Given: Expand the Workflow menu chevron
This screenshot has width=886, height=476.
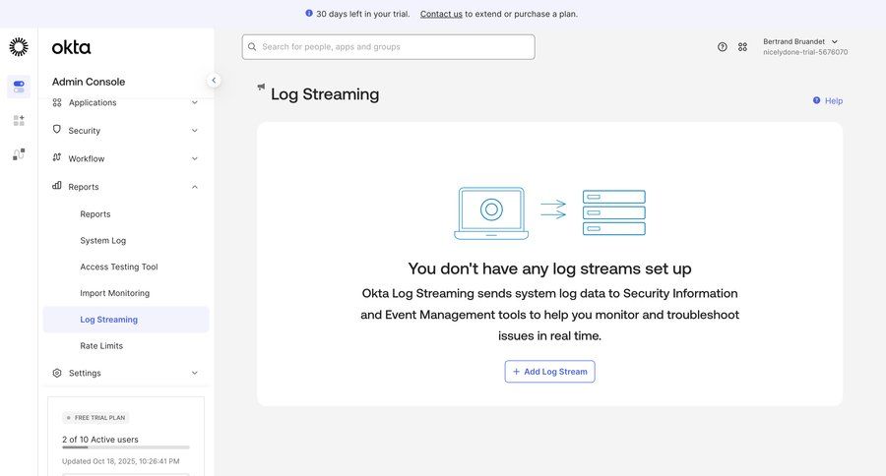Looking at the screenshot, I should click(x=194, y=158).
